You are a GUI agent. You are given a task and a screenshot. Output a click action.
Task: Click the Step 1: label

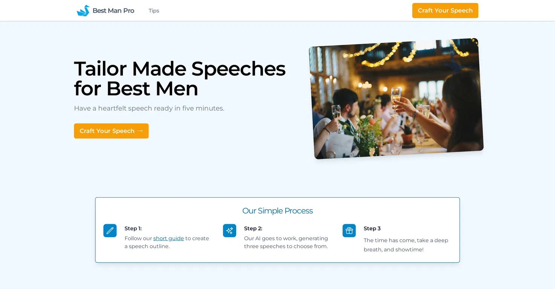click(x=133, y=228)
